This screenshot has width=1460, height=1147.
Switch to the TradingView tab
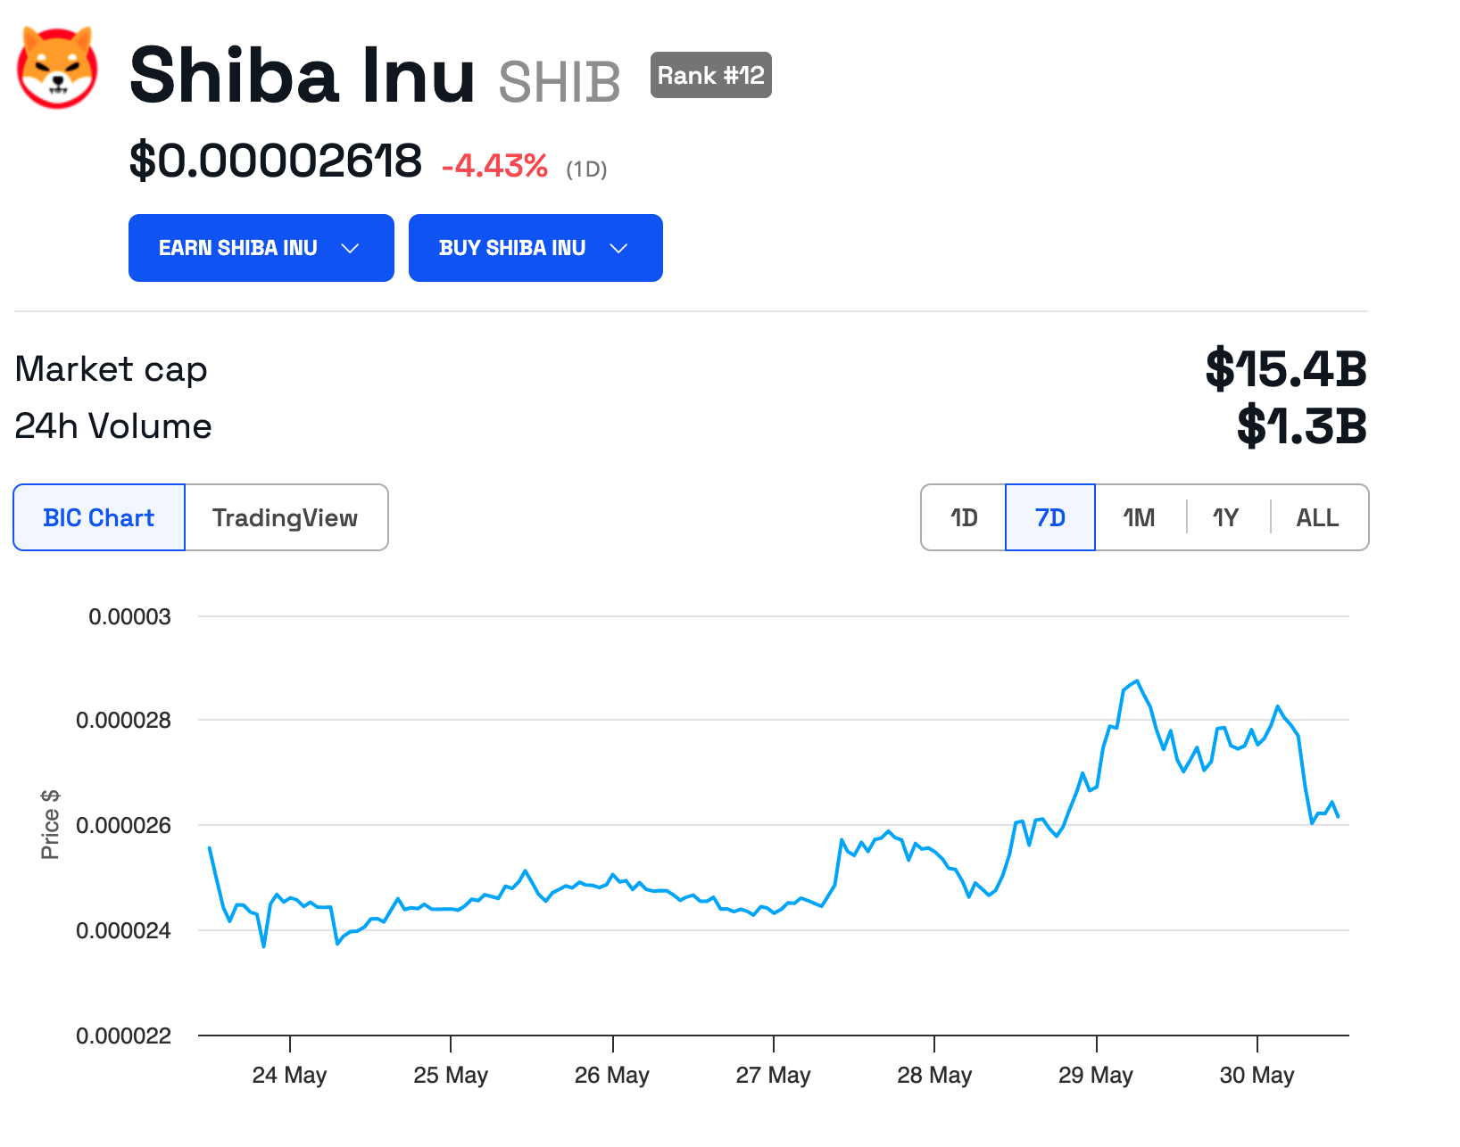[x=286, y=517]
